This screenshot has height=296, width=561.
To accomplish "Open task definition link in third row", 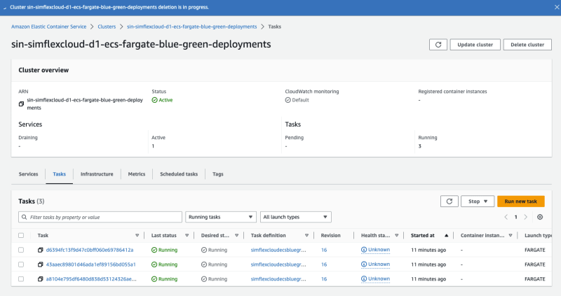I will (278, 279).
